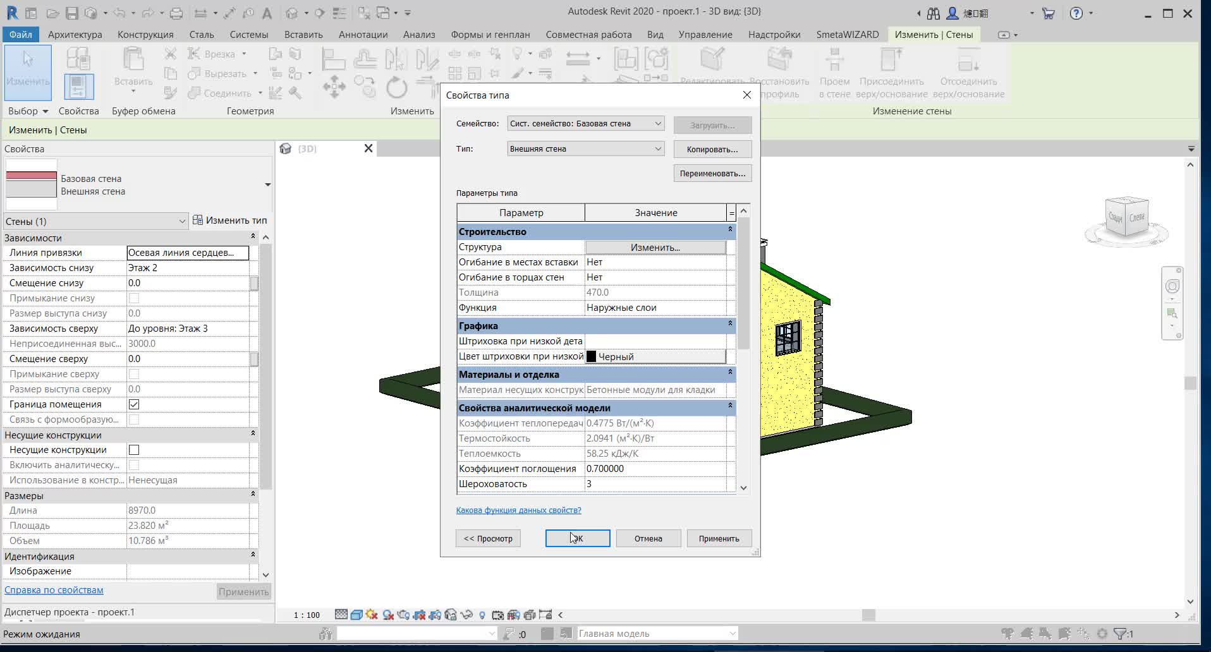Collapse the Материалы и отделка group
Viewport: 1211px width, 652px height.
(x=730, y=373)
